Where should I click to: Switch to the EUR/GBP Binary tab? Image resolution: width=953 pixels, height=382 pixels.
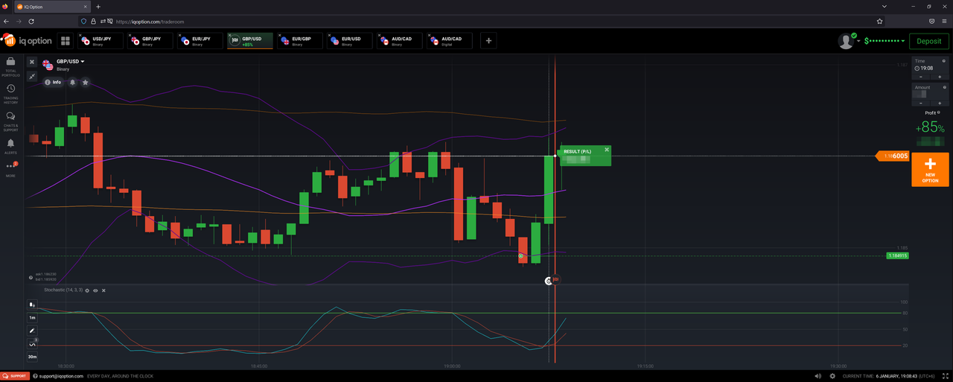point(300,41)
